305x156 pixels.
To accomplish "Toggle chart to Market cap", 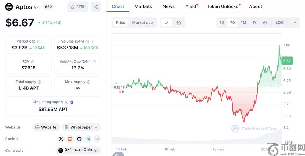I will (142, 23).
